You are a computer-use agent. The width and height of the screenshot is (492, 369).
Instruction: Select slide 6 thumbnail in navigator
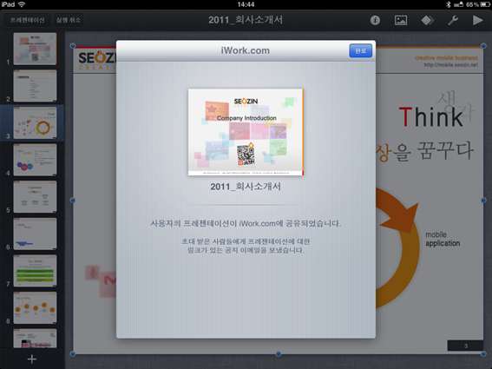coord(35,234)
